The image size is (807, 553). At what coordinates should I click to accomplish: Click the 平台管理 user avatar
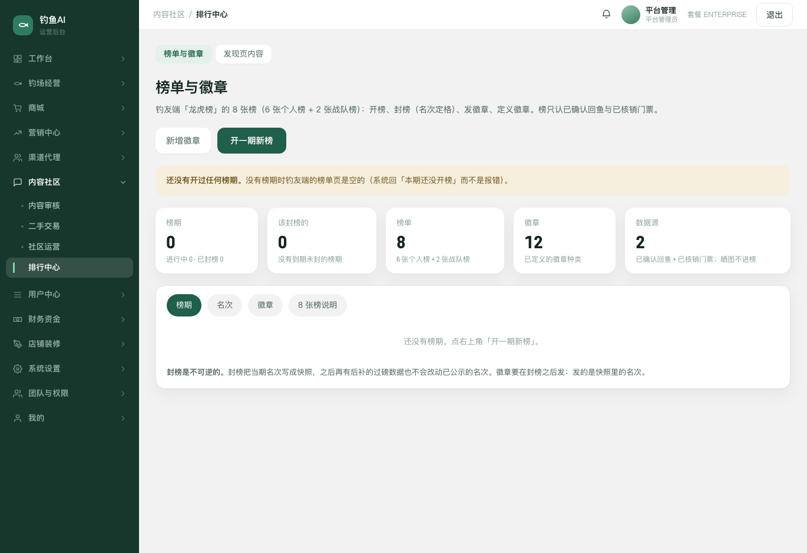tap(631, 15)
